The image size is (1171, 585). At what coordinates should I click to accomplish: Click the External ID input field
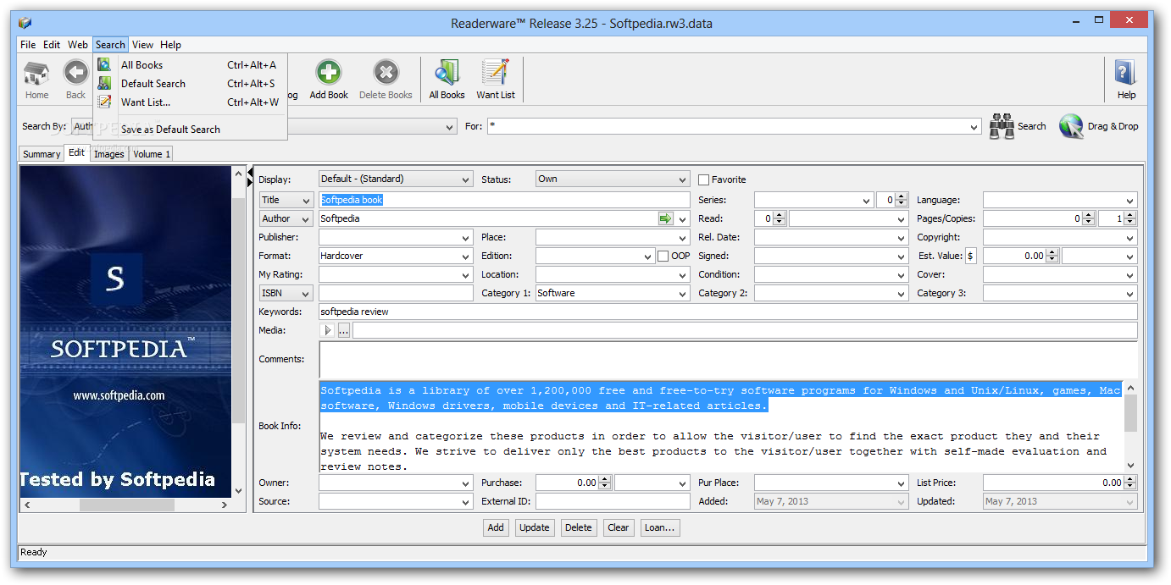click(x=613, y=501)
